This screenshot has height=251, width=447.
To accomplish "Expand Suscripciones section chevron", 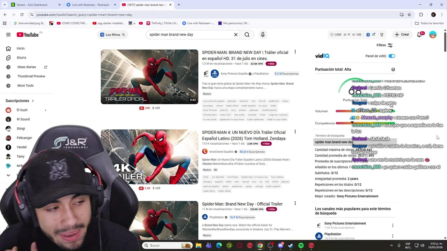I will pos(33,101).
